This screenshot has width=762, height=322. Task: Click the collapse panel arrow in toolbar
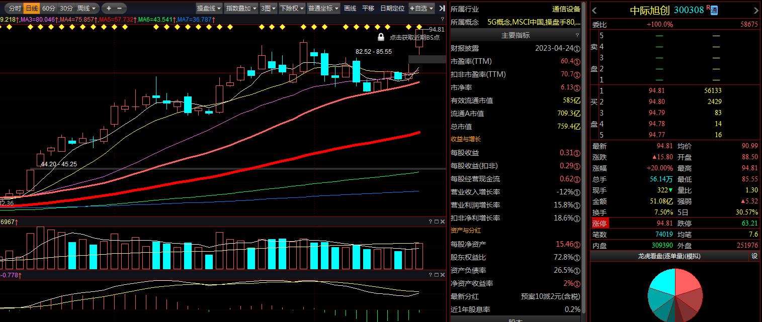pos(442,8)
